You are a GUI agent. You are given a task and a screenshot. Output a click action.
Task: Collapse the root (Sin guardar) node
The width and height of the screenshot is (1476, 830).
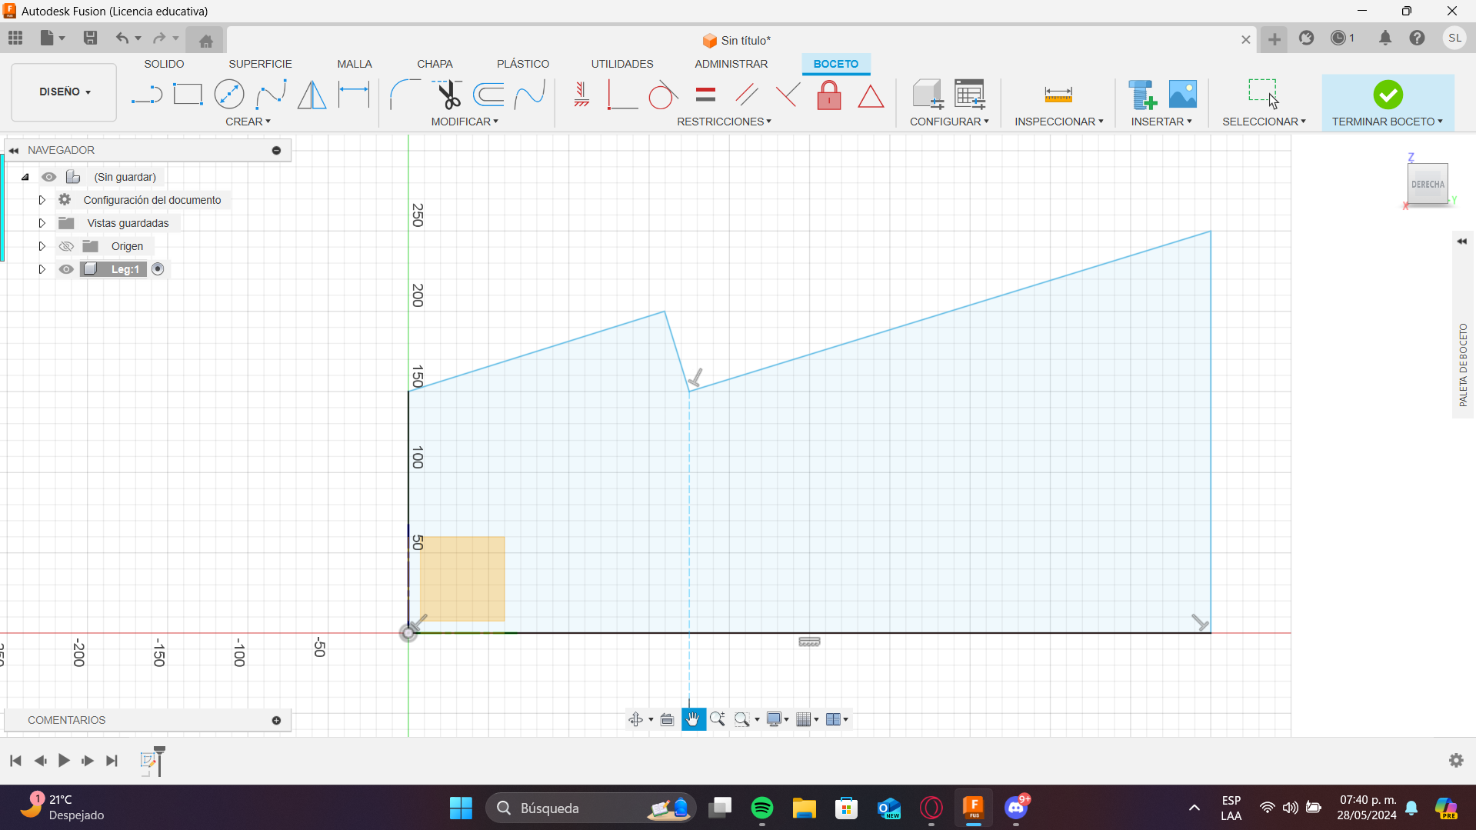pos(25,177)
